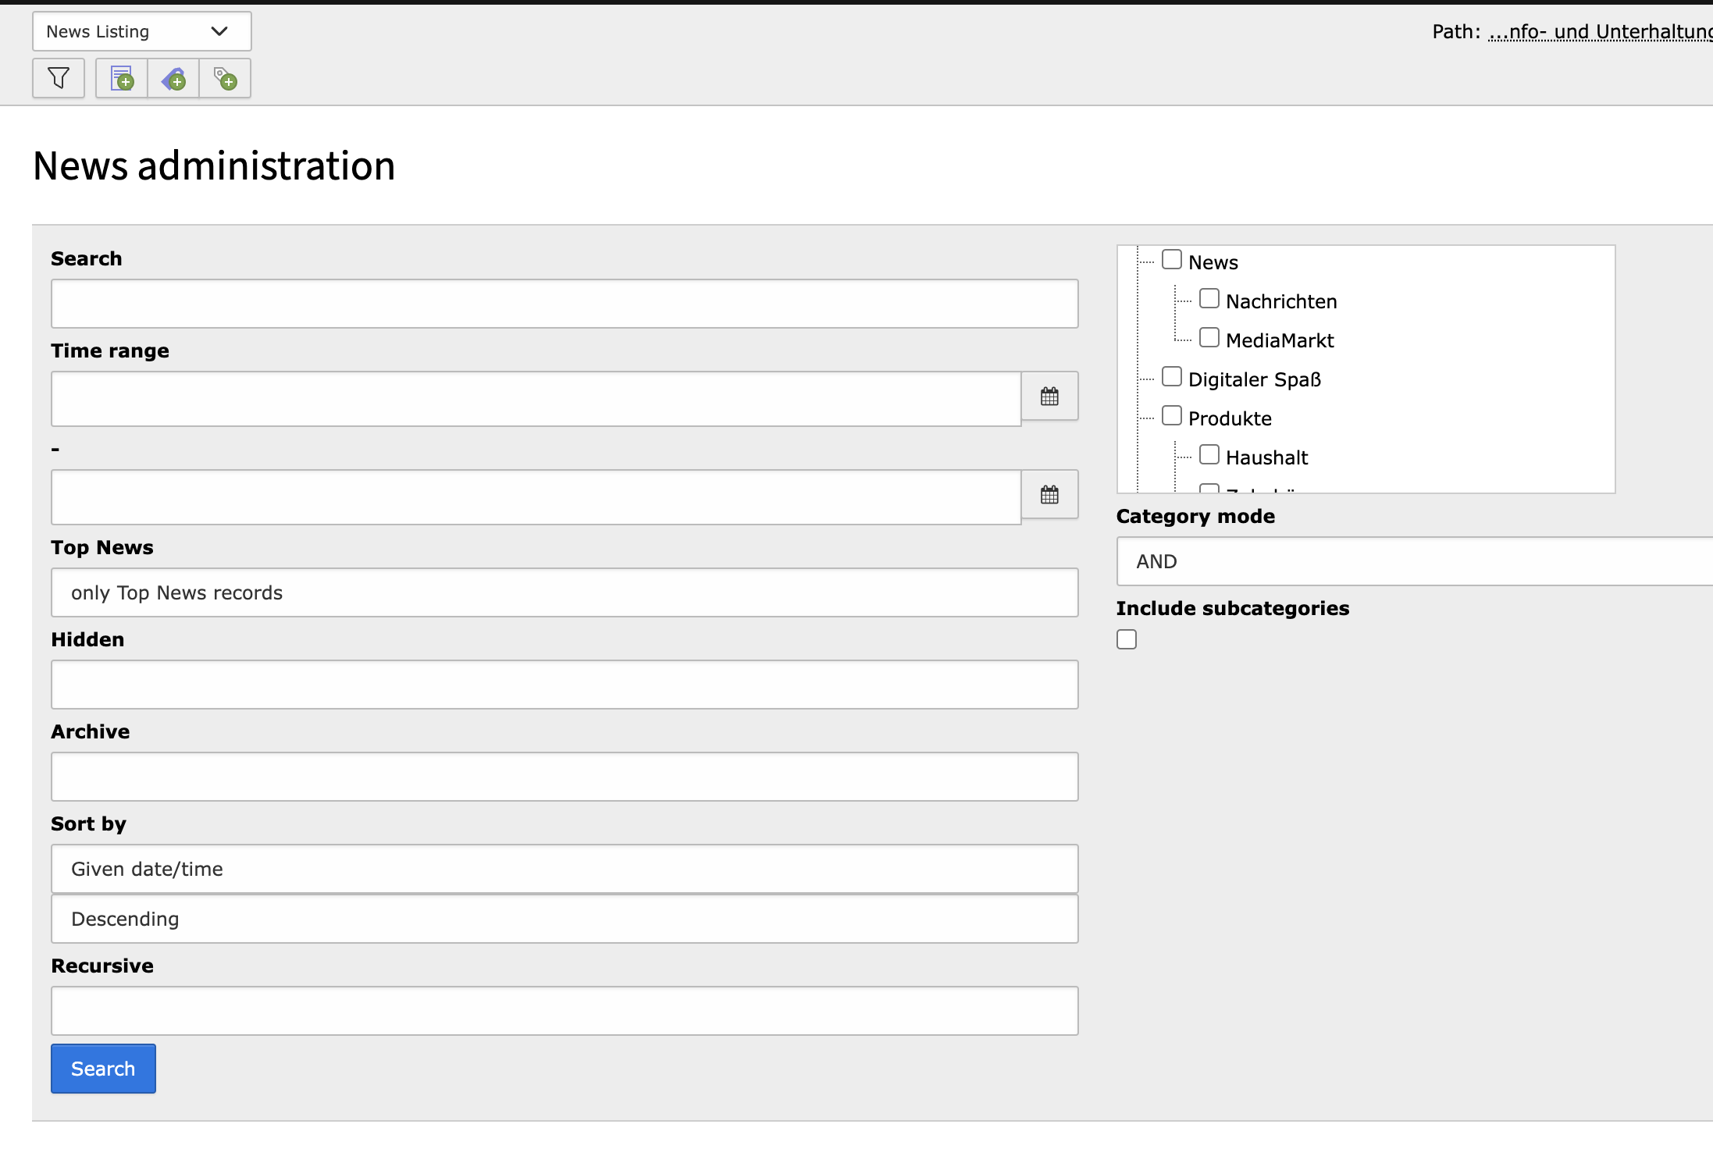Select the Top News filter dropdown
This screenshot has height=1149, width=1713.
point(564,592)
